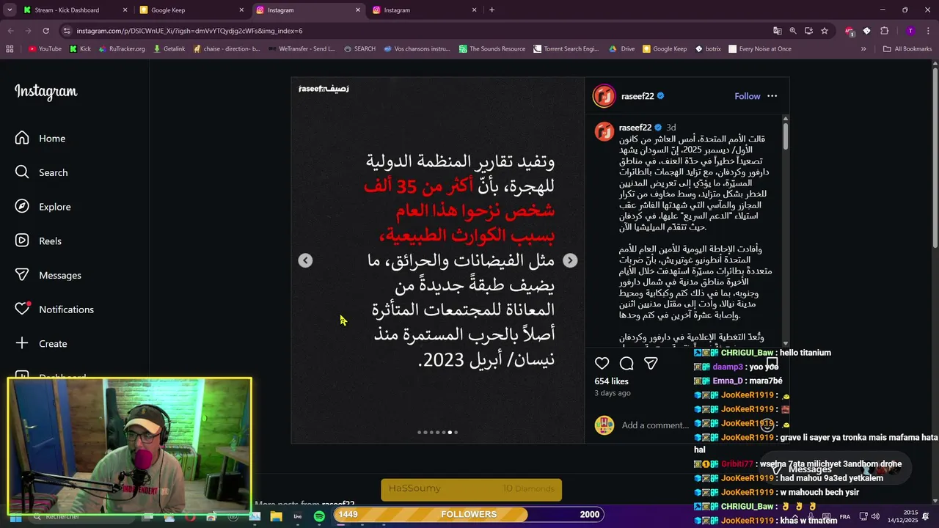Open the apps grid in bookmarks bar
The width and height of the screenshot is (939, 528).
coord(10,49)
